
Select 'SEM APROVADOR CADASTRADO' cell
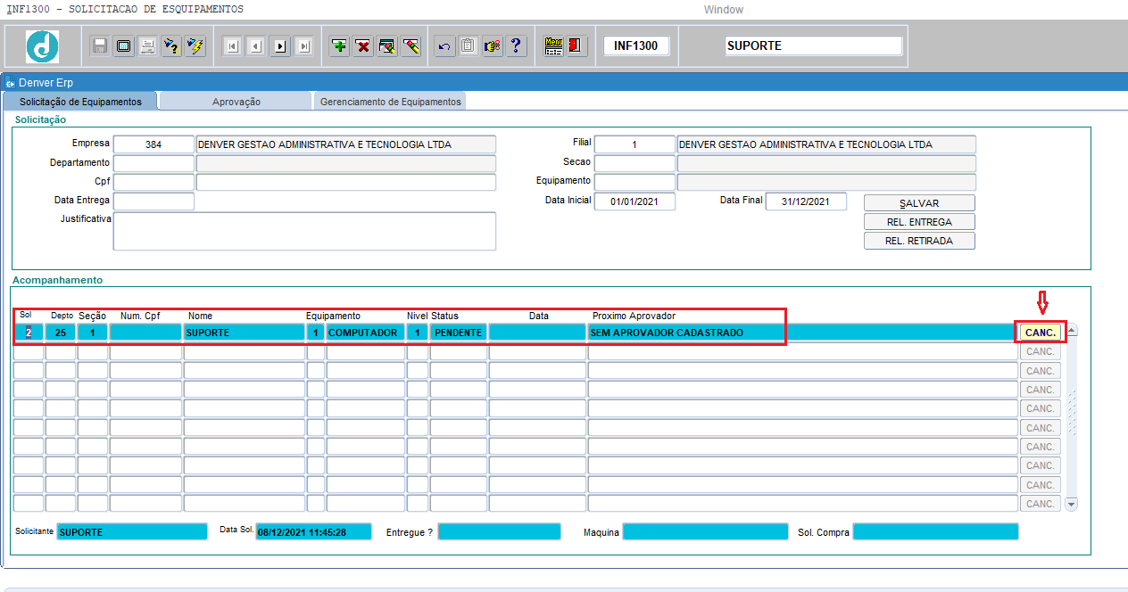pos(801,333)
